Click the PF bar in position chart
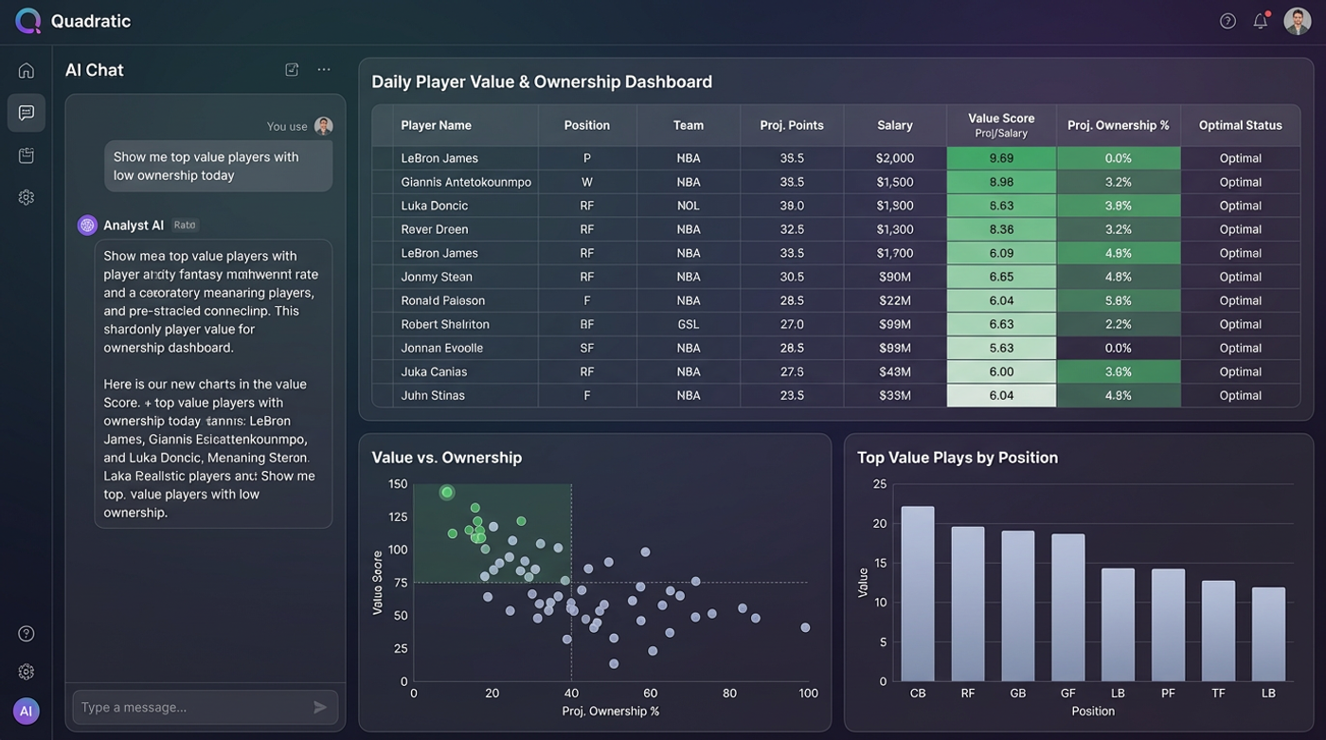Viewport: 1326px width, 740px height. point(1168,624)
